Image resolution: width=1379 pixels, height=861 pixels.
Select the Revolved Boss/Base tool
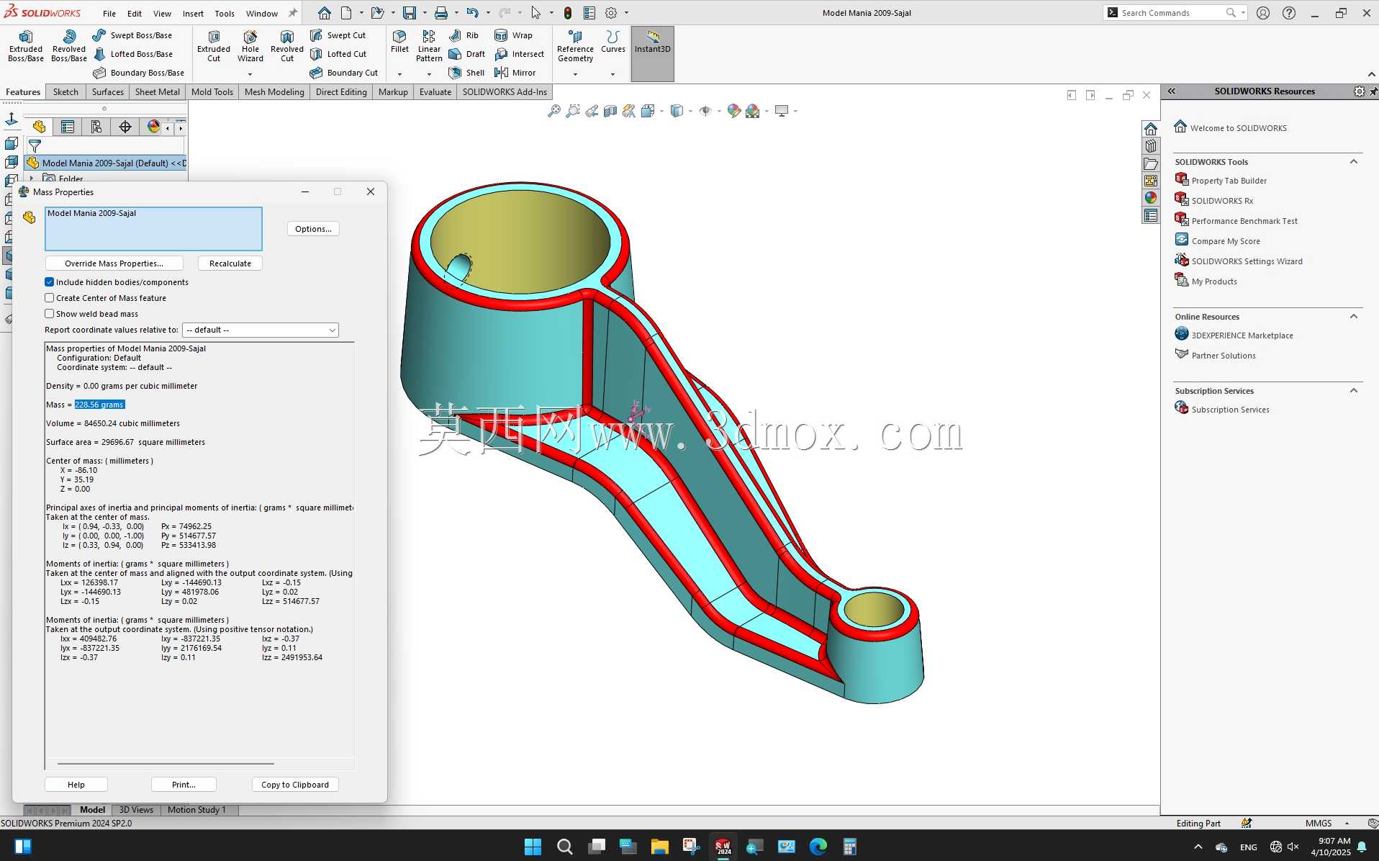coord(69,47)
